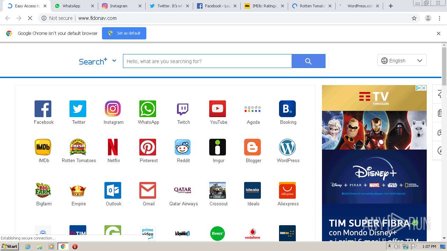Open the Facebook shortcut icon
447x251 pixels.
click(x=43, y=109)
